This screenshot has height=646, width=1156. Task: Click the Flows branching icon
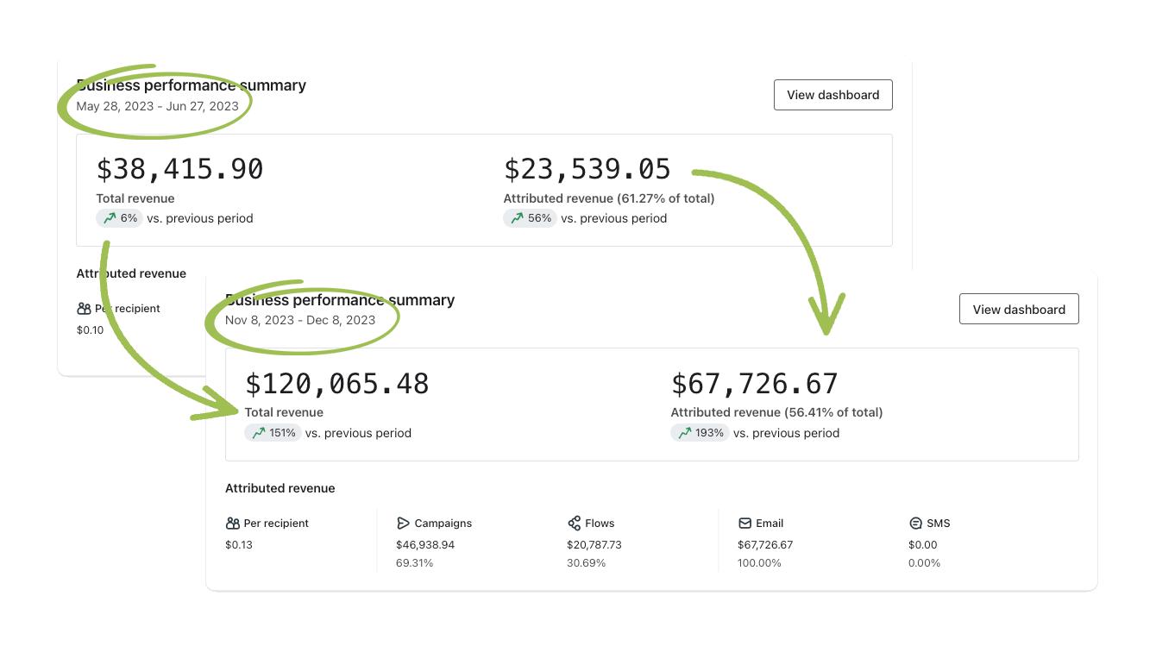pyautogui.click(x=574, y=524)
